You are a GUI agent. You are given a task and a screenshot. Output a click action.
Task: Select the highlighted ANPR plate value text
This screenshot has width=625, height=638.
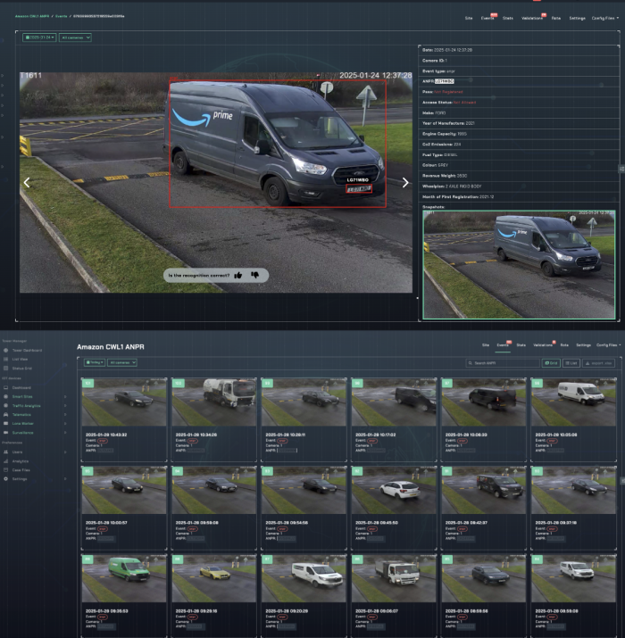pos(445,81)
